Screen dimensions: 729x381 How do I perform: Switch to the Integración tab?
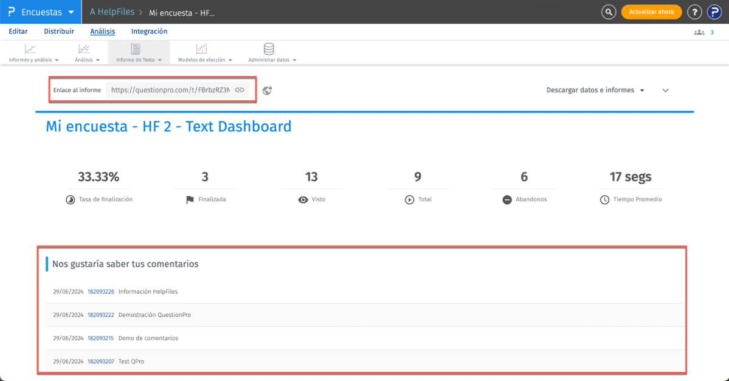click(x=149, y=32)
